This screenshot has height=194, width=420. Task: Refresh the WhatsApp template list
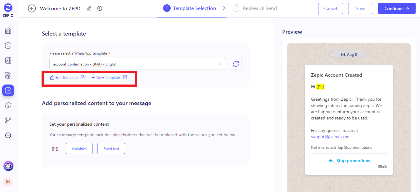(236, 64)
